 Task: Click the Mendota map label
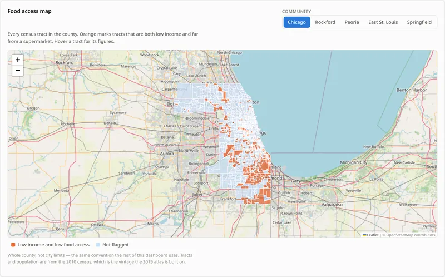click(61, 190)
